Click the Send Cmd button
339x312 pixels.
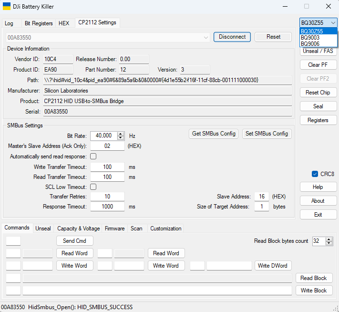coord(74,241)
